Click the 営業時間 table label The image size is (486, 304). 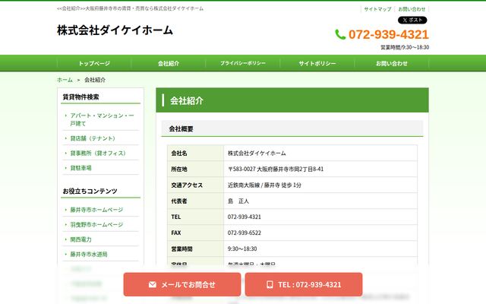(x=181, y=249)
